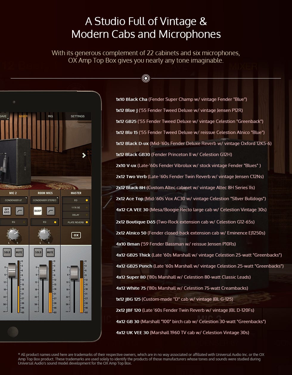Viewport: 292px width, 375px height.
Task: Click "1x12 JBG 125" cabinet entry
Action: [175, 299]
